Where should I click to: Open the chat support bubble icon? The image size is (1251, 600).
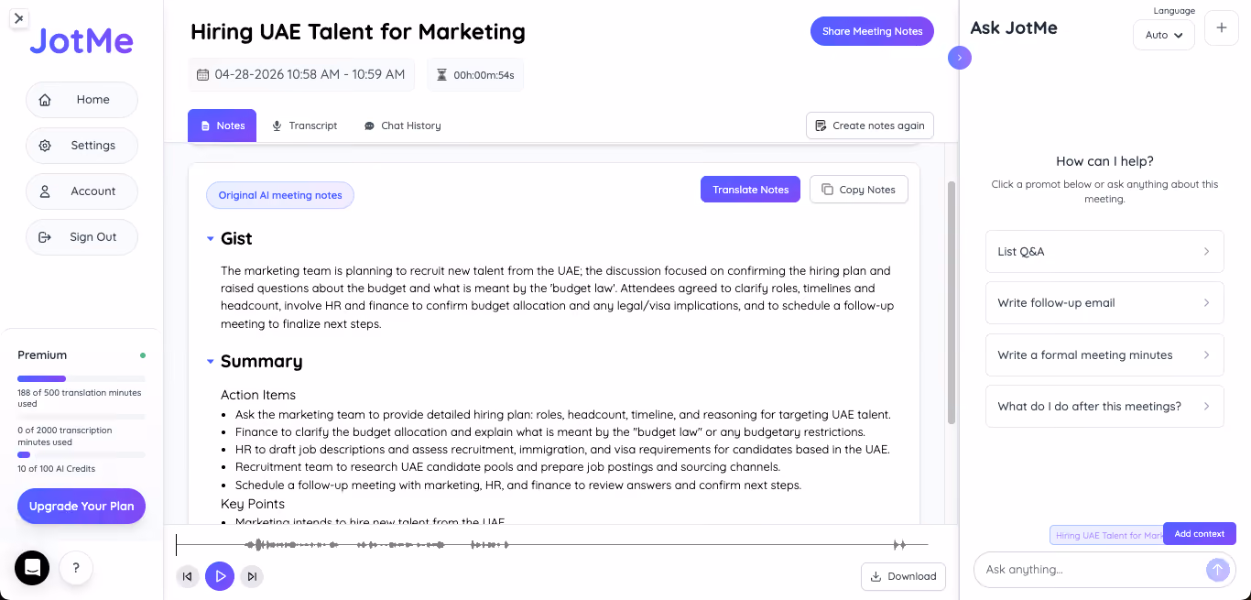[32, 568]
